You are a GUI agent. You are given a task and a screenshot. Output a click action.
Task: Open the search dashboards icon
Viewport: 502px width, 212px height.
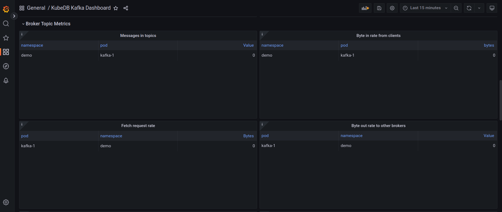point(6,24)
